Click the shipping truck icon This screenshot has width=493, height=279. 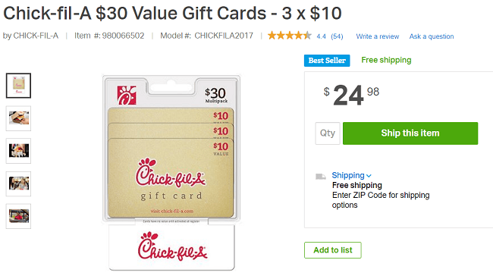click(x=320, y=176)
